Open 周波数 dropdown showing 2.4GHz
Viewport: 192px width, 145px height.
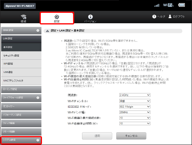coord(135,95)
